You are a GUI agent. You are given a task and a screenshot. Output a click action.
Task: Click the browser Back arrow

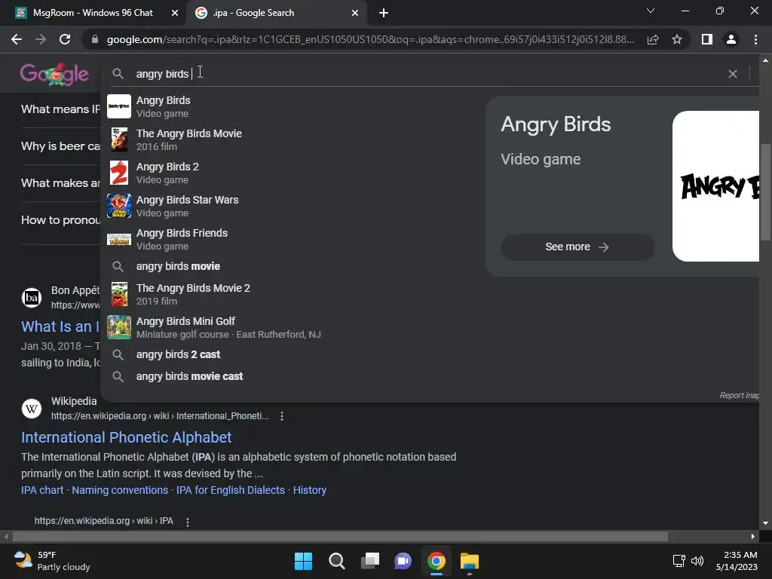pyautogui.click(x=17, y=39)
